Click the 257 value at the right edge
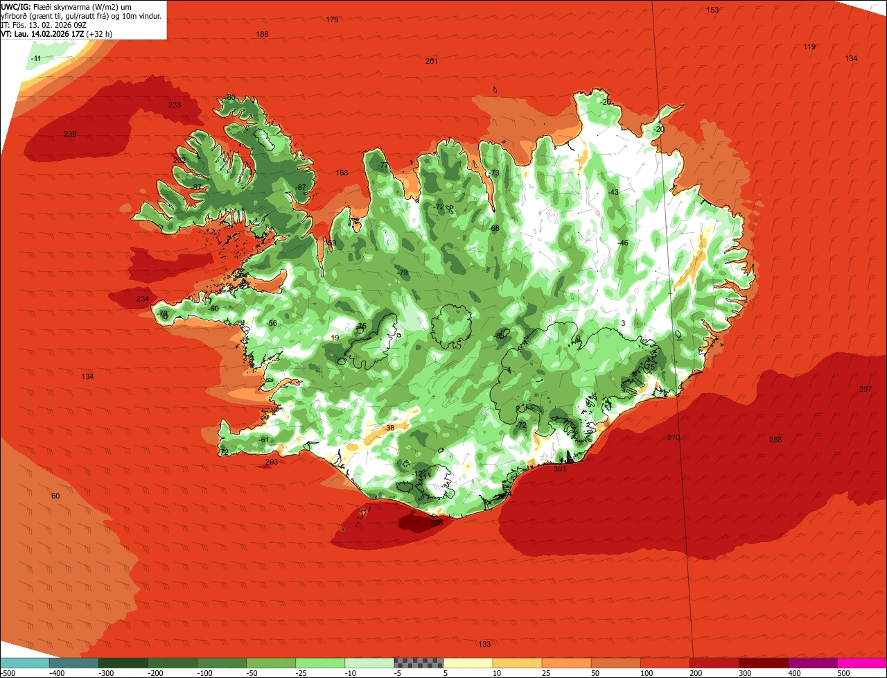This screenshot has width=887, height=678. 865,389
